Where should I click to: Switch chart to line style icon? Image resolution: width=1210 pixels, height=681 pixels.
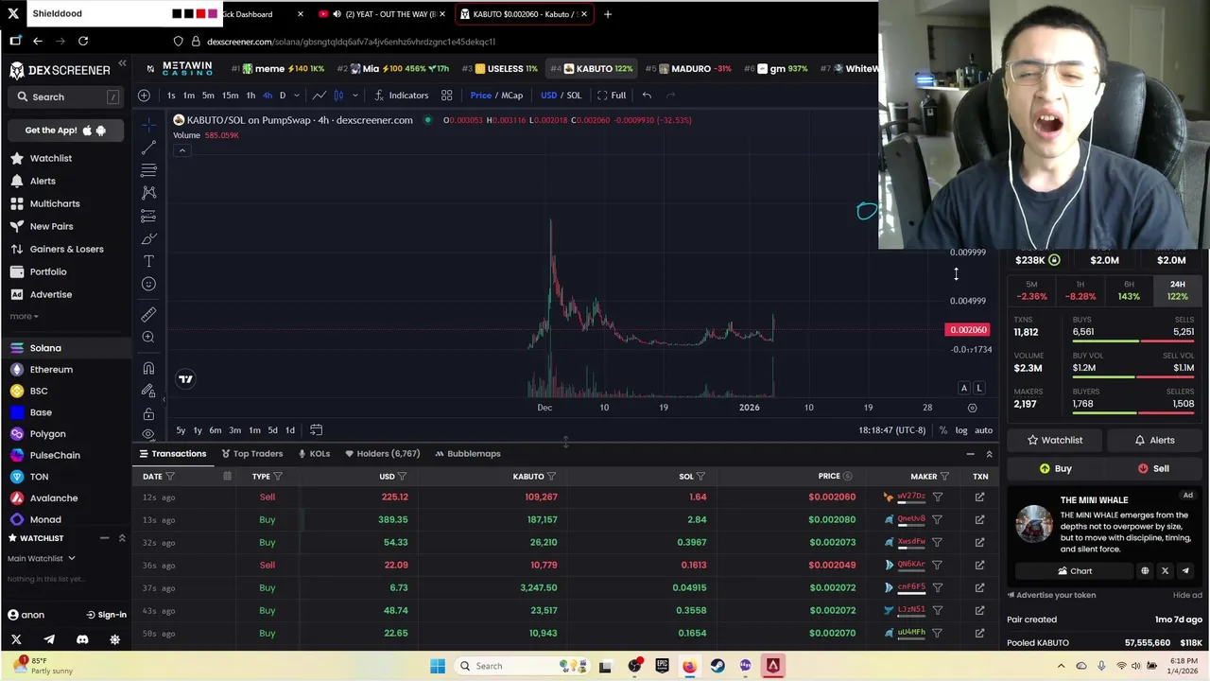pyautogui.click(x=320, y=95)
